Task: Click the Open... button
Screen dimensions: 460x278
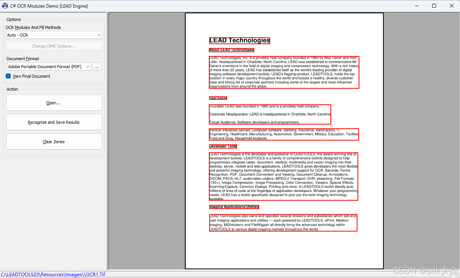Action: click(54, 103)
